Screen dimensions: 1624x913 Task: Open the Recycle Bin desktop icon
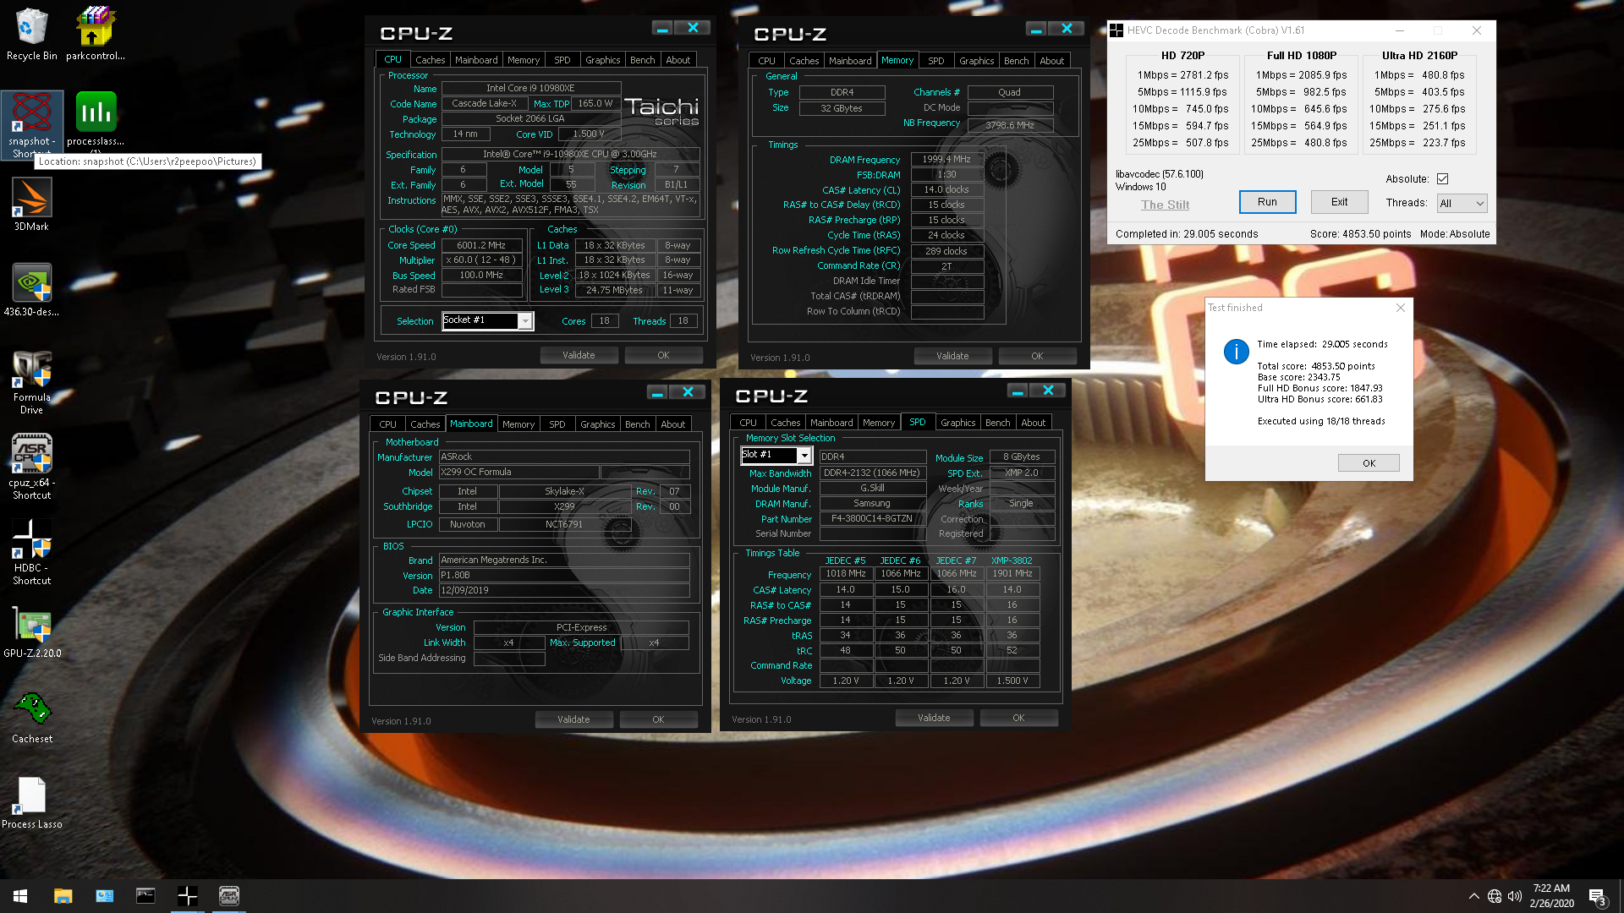coord(31,35)
